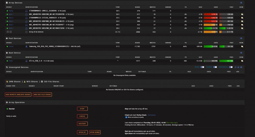Toggle the Disks switch in Unassigned Devices
Viewport: 255px width, 137px height.
[x=202, y=67]
